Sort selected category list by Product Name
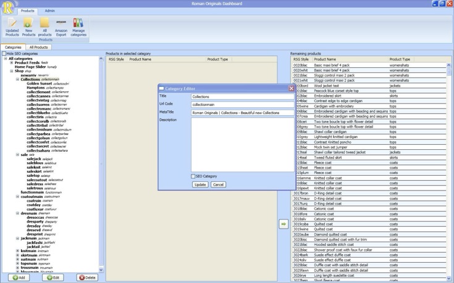Viewport: 454px width, 283px height. point(167,59)
